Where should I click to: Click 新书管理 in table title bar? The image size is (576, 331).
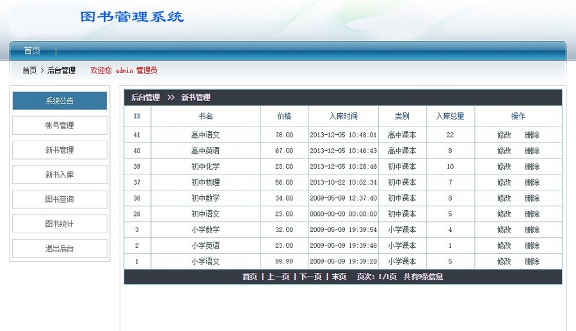pyautogui.click(x=196, y=98)
